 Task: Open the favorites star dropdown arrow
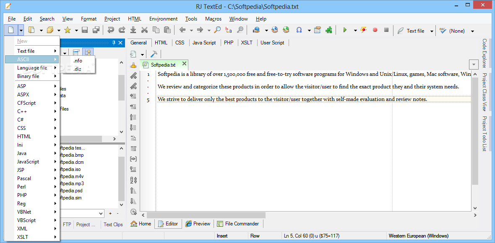pyautogui.click(x=76, y=31)
